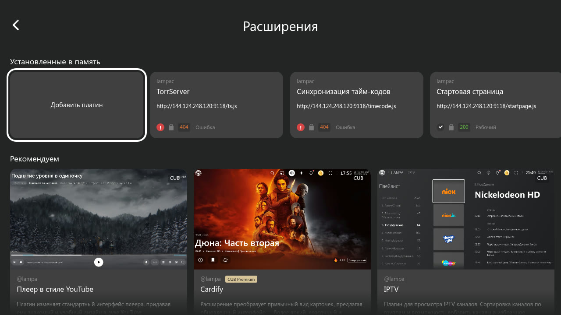Click the CUB badge on the IPTV preview

coord(542,178)
